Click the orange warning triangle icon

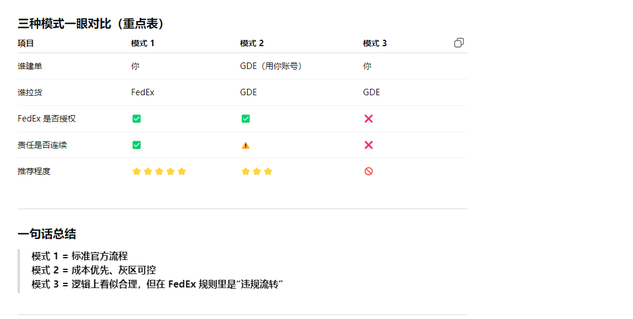[245, 145]
